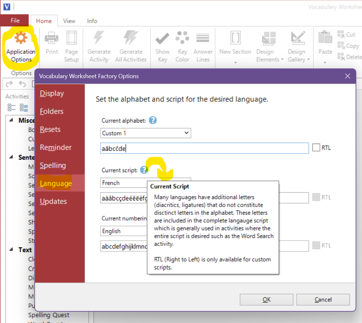
Task: Click Generate Activity lightning icon
Action: pyautogui.click(x=99, y=38)
